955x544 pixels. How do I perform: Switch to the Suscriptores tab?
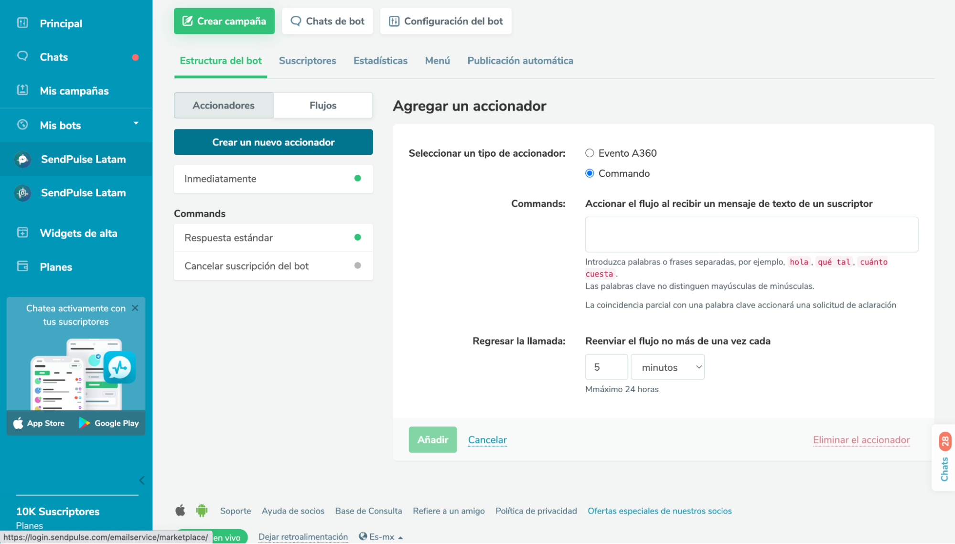(x=308, y=61)
